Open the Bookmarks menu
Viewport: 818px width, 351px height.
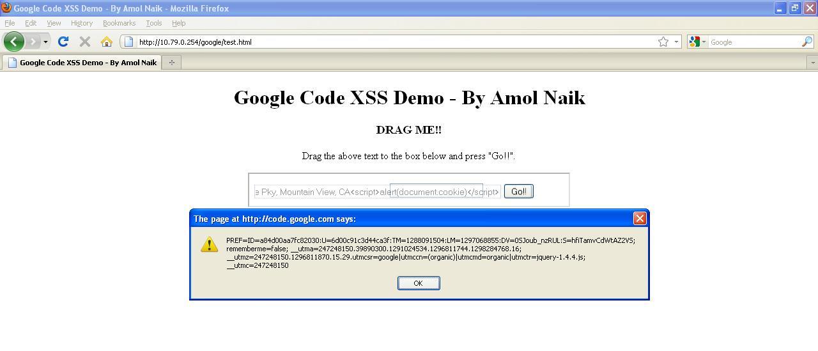(119, 23)
